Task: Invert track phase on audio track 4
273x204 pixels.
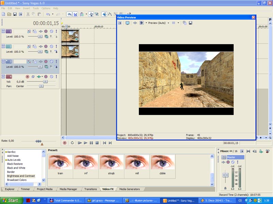Action: click(x=33, y=76)
